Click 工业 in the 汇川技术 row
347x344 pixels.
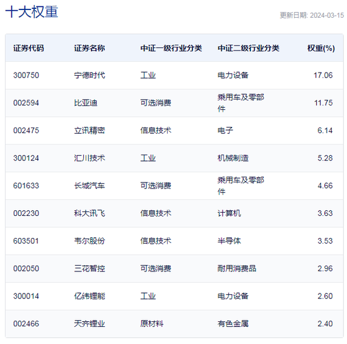click(x=148, y=158)
